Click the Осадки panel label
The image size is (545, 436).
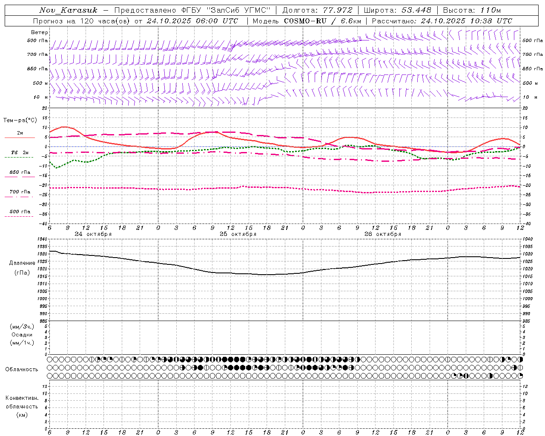[22, 335]
